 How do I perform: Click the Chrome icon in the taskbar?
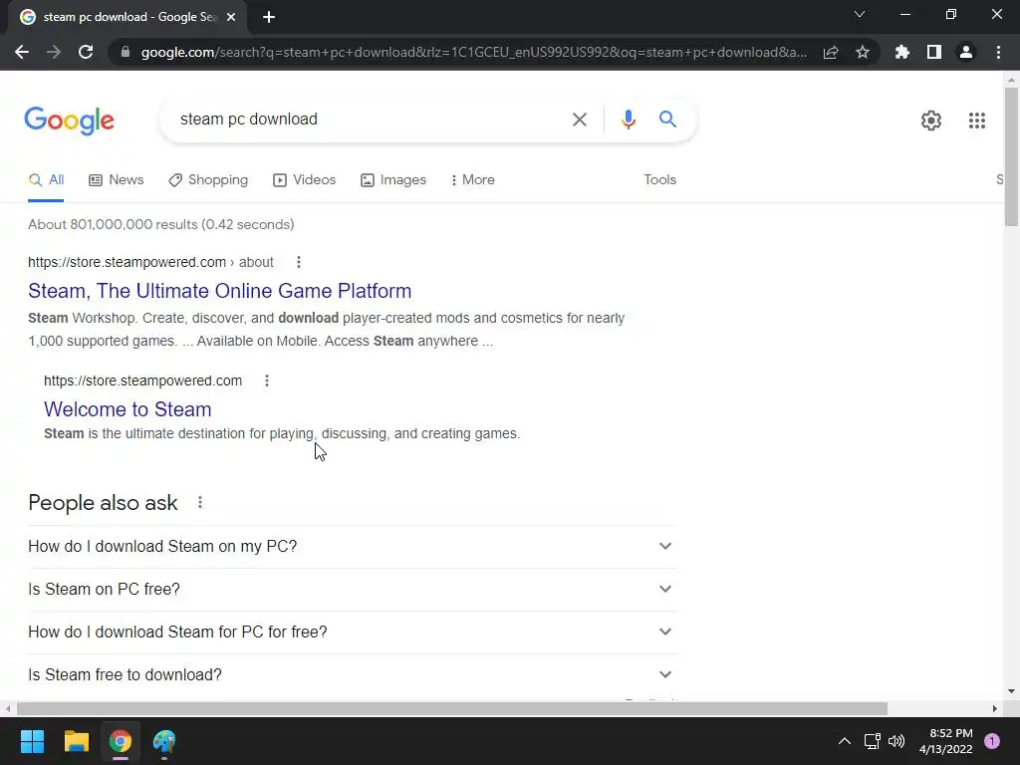[121, 741]
